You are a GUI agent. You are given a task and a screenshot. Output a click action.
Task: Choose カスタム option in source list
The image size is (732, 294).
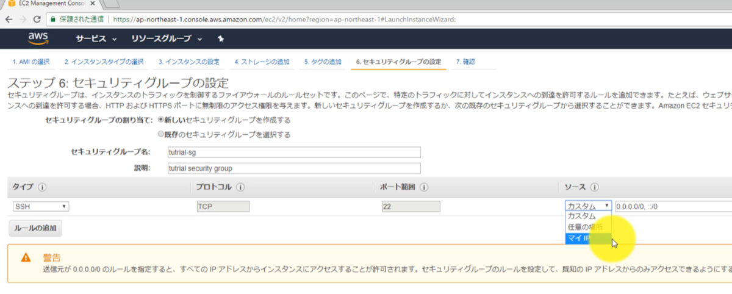(x=588, y=216)
